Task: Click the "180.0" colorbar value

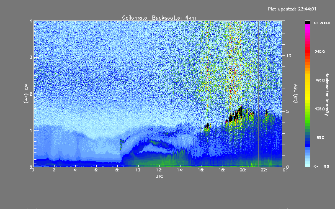Action: [320, 80]
